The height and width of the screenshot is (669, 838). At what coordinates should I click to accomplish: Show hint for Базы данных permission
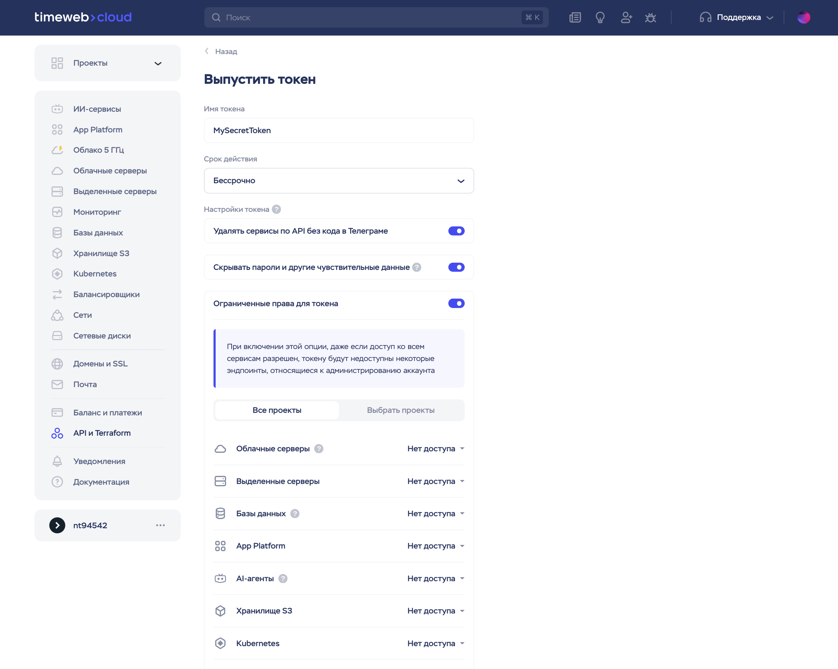tap(295, 513)
